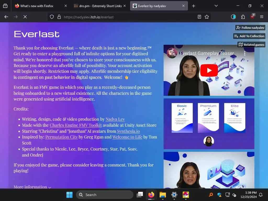Open tracking protection shield icon
Image resolution: width=268 pixels, height=201 pixels.
coord(52,17)
